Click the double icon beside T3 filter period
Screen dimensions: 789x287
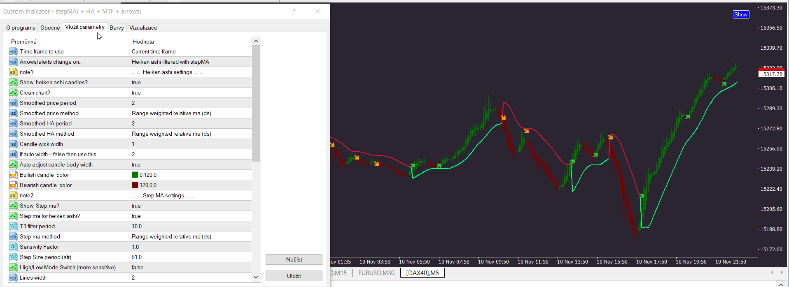click(x=13, y=226)
